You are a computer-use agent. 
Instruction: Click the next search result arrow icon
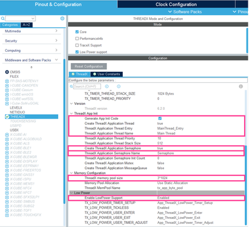point(119,86)
